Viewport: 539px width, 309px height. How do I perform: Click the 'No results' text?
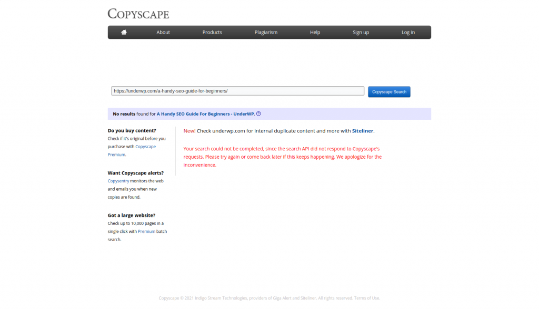tap(124, 114)
